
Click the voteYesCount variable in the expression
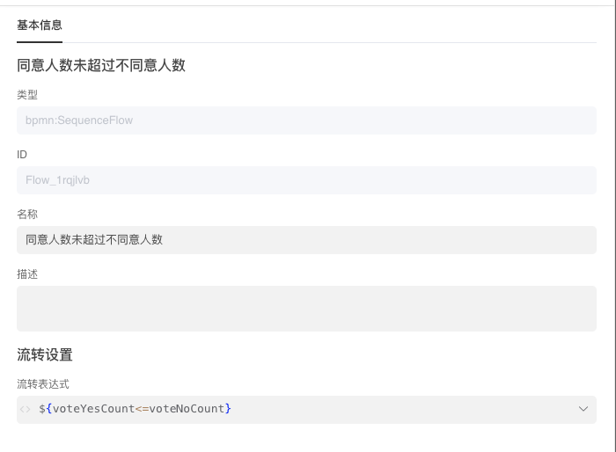93,409
